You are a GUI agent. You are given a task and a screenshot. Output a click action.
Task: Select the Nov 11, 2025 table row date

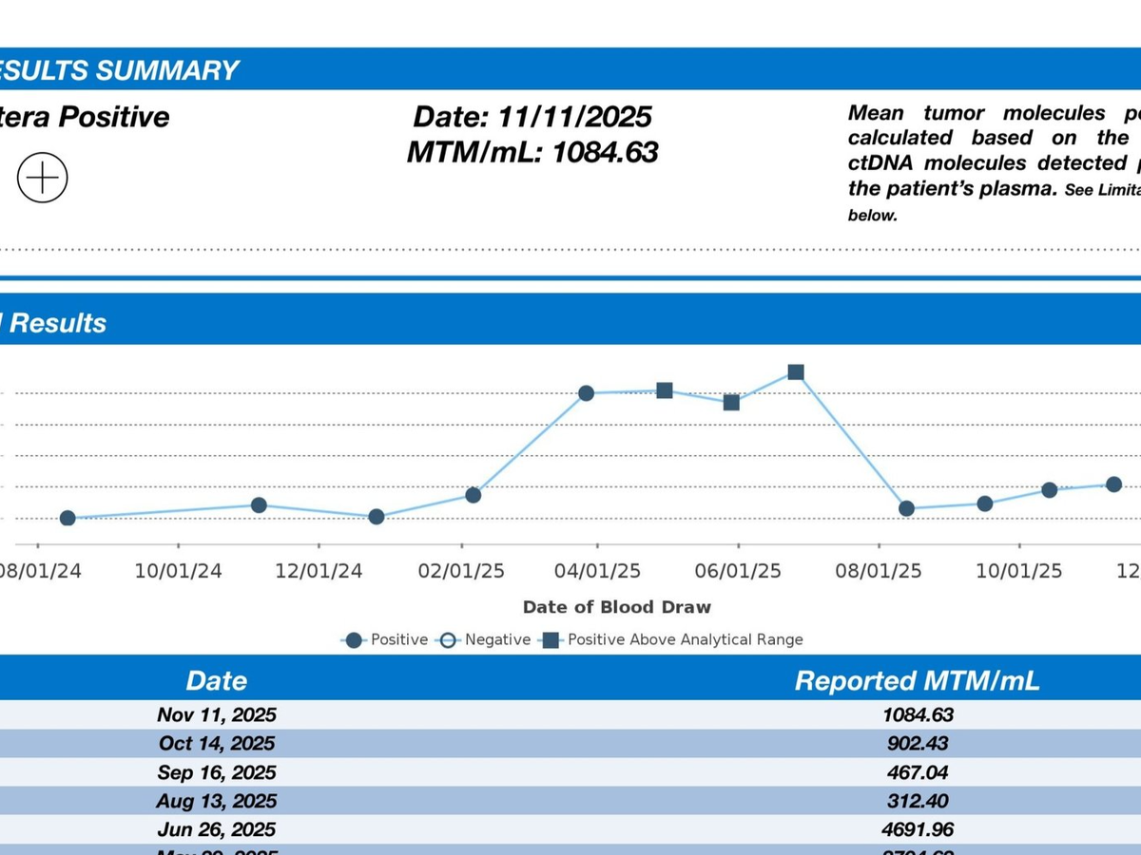point(217,714)
